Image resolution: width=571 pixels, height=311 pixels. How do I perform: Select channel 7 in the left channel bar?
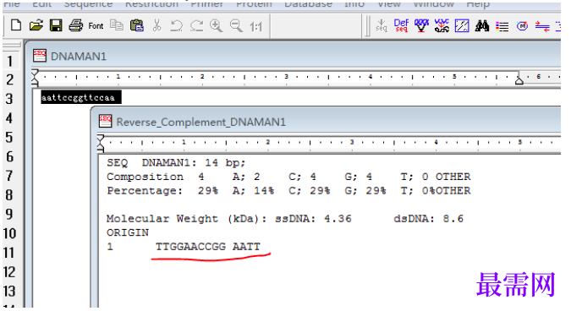tap(10, 176)
